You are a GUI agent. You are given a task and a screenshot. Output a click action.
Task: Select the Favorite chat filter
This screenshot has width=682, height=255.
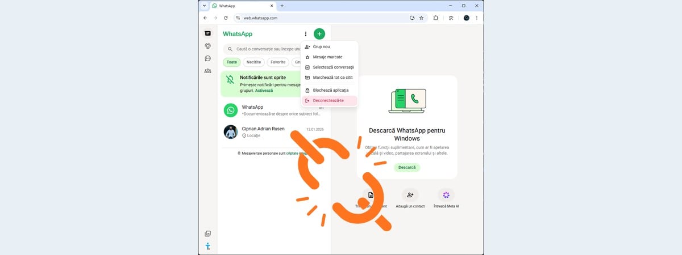click(278, 62)
